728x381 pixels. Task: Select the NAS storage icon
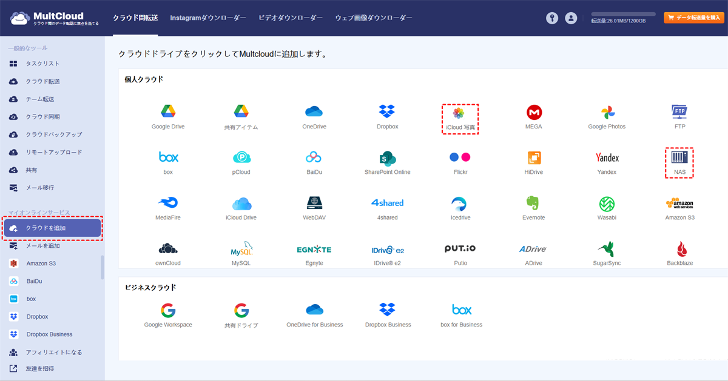(x=679, y=162)
